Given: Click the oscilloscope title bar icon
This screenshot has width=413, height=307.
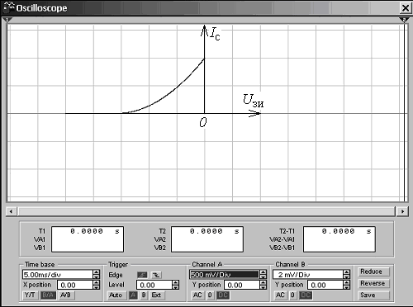Looking at the screenshot, I should (8, 7).
